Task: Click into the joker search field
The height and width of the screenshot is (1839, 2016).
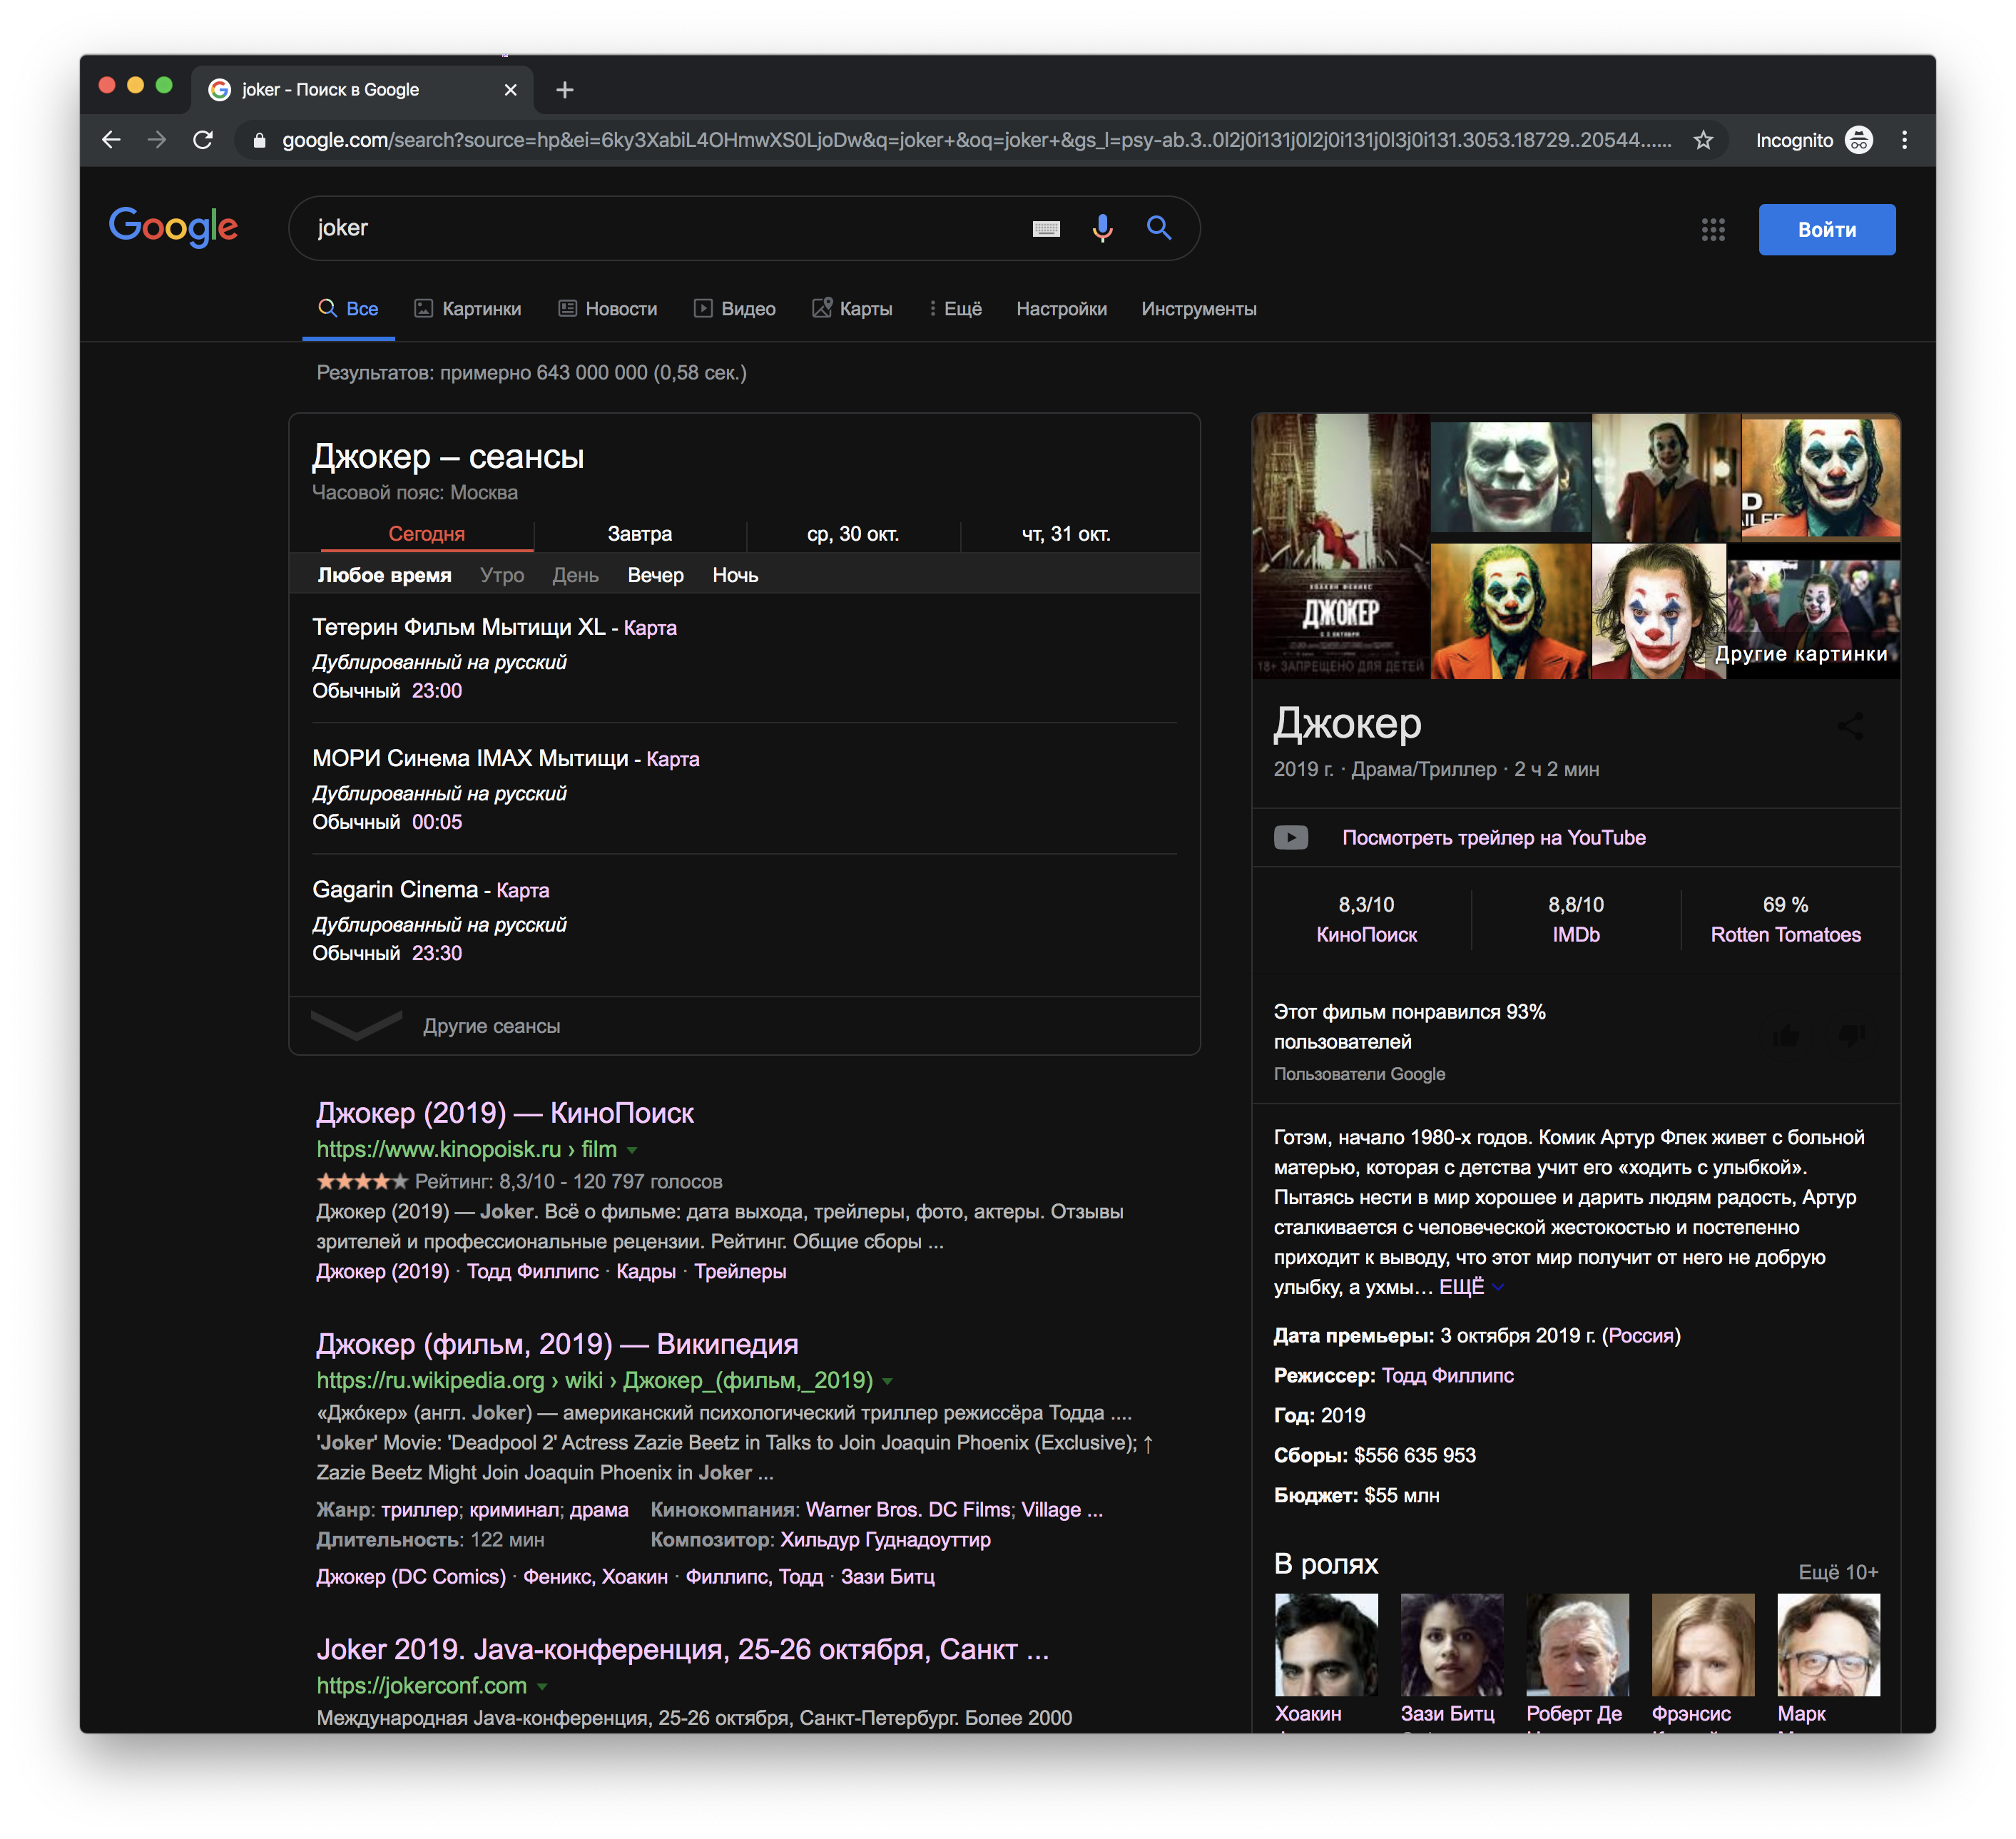Action: click(665, 228)
